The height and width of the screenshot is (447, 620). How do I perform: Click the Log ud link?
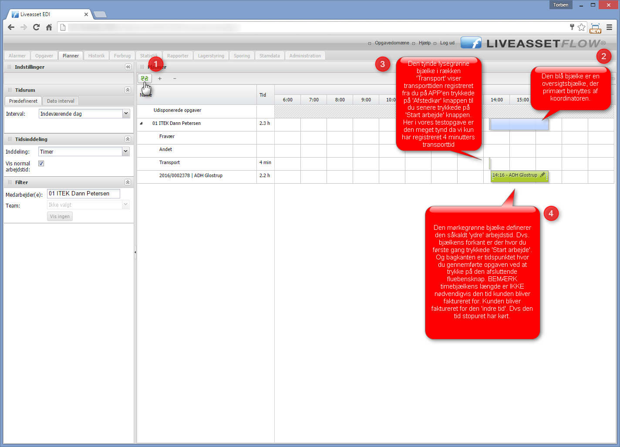(447, 43)
